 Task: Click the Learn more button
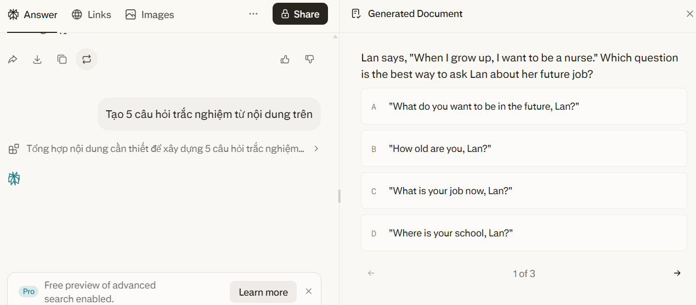tap(263, 292)
